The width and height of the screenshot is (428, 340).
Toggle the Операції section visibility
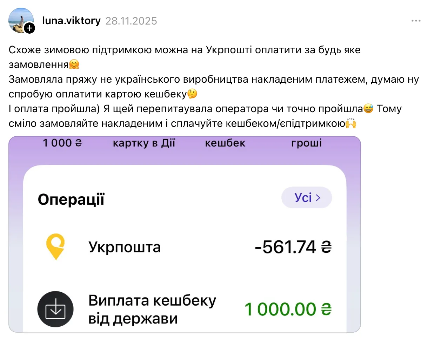(x=71, y=198)
